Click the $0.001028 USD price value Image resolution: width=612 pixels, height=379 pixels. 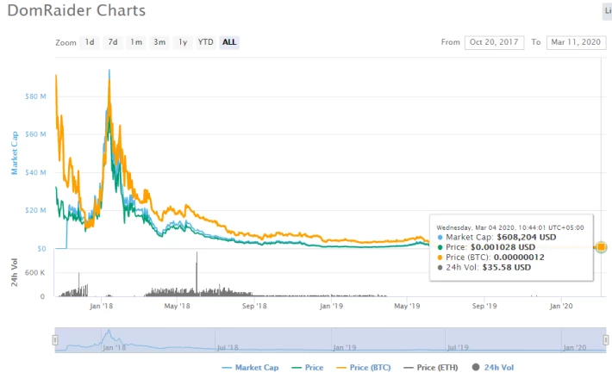[503, 247]
